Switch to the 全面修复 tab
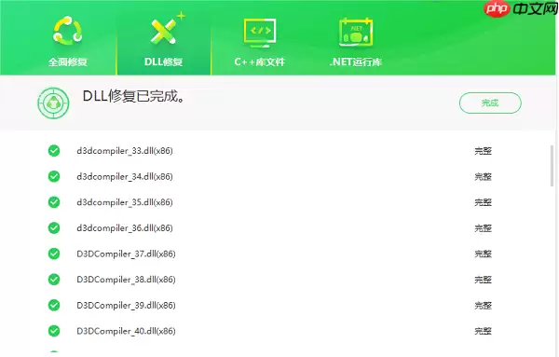 (68, 62)
